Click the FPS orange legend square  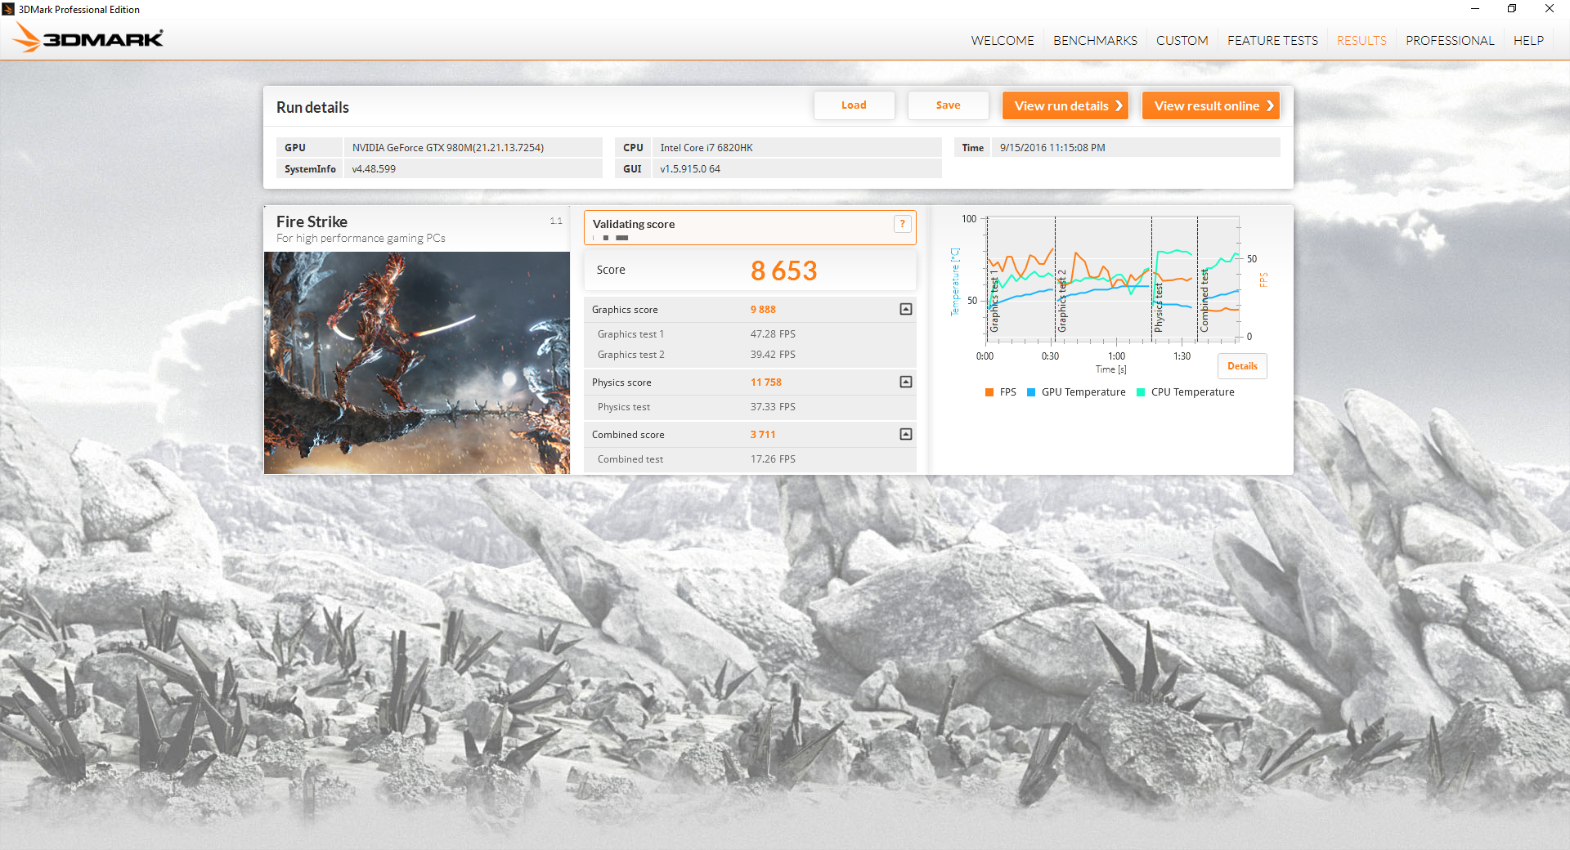click(x=989, y=392)
